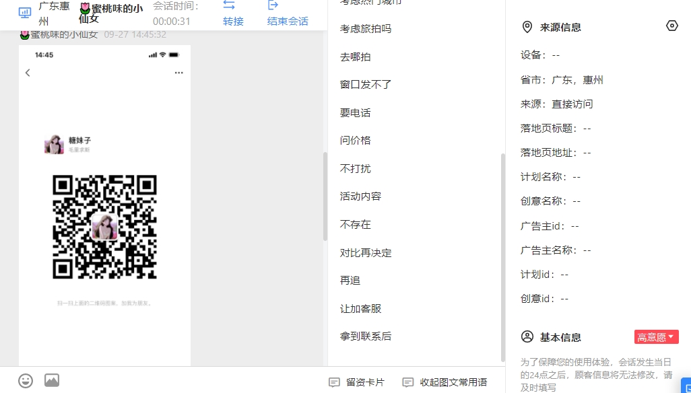Click the 来源：直接访问 row
The height and width of the screenshot is (393, 691).
(556, 104)
